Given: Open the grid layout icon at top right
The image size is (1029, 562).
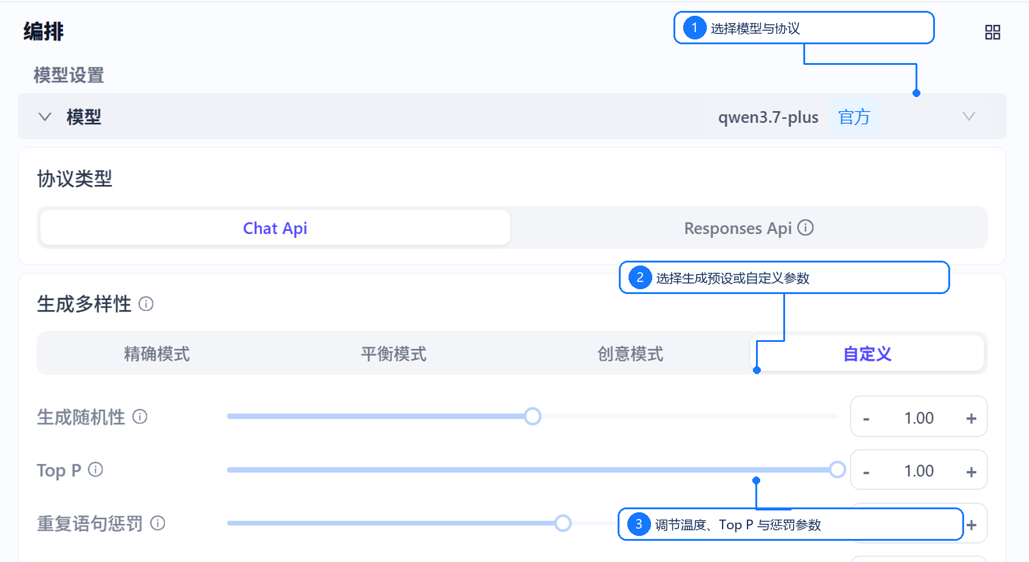Looking at the screenshot, I should point(993,32).
